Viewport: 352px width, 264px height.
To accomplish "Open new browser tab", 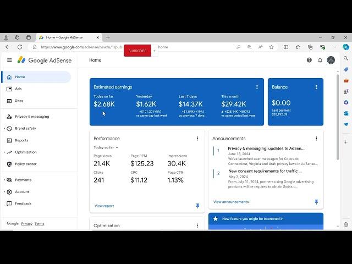I will pos(108,37).
